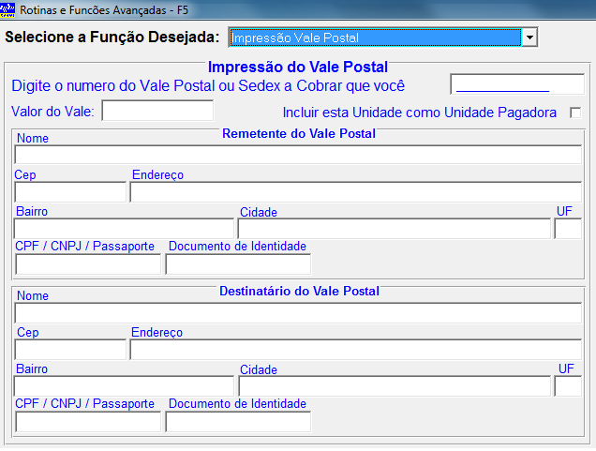The image size is (596, 451).
Task: Click the Destinatário Cidade input field
Action: tap(395, 386)
